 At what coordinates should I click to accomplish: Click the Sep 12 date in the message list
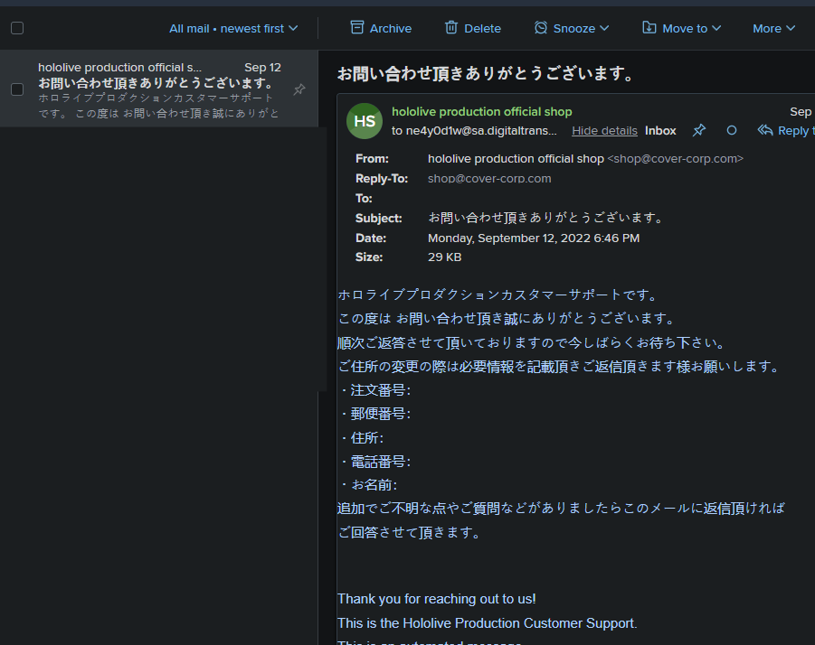click(262, 68)
